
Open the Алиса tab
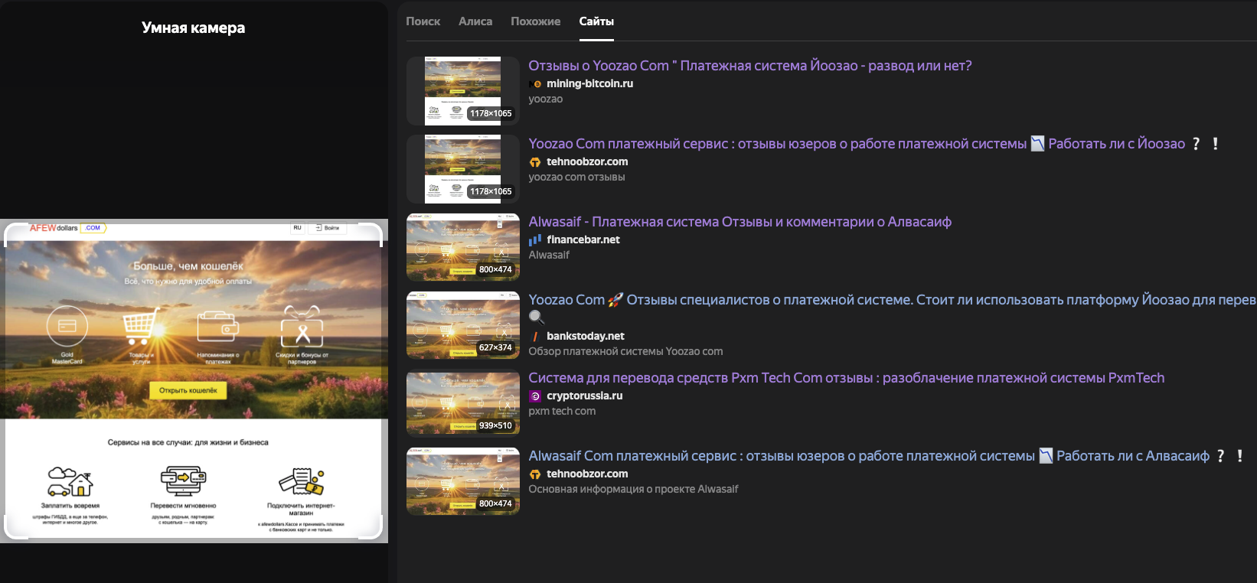(x=475, y=21)
